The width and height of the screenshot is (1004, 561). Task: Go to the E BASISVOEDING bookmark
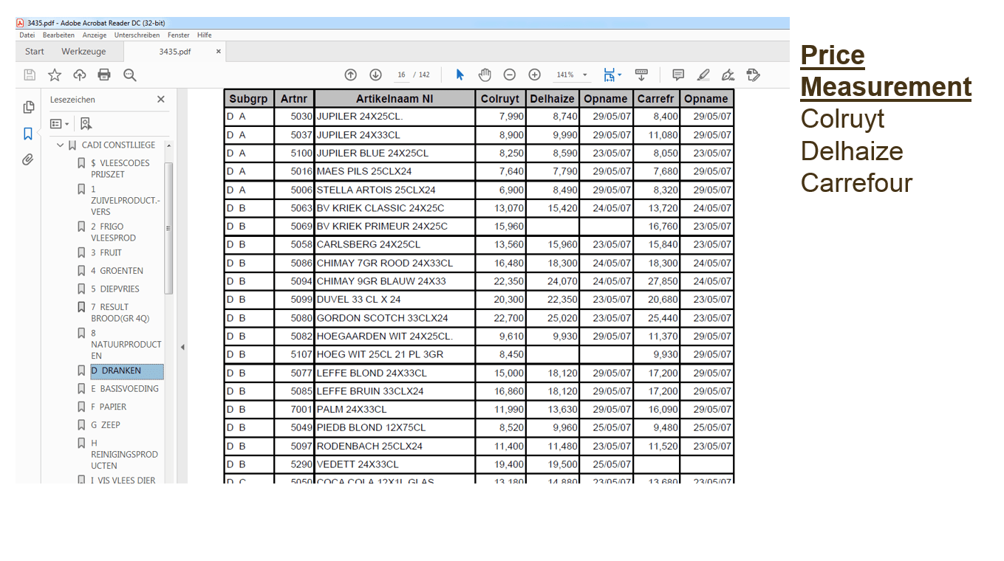[x=126, y=388]
